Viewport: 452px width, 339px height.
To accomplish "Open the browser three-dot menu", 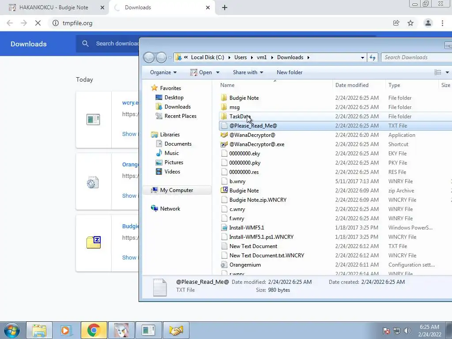I will pos(442,23).
